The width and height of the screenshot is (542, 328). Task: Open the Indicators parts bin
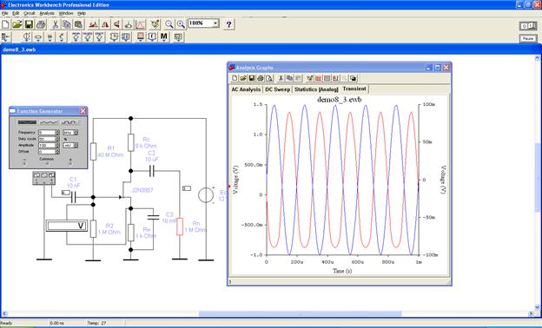click(141, 36)
